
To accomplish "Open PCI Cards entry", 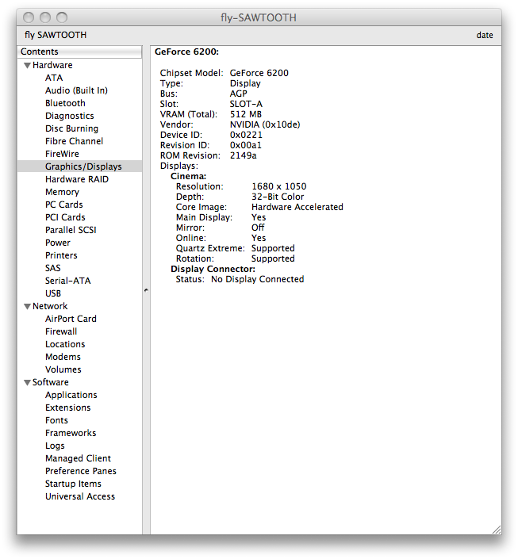I will pyautogui.click(x=65, y=217).
